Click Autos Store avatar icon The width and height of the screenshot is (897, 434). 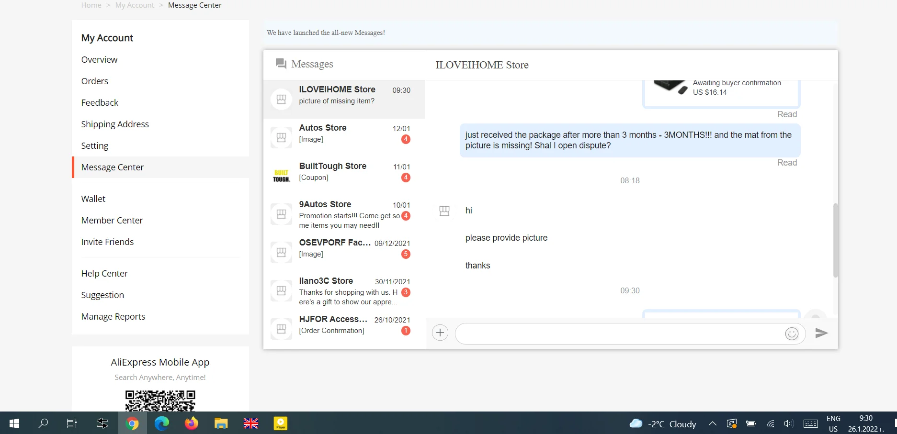tap(282, 138)
